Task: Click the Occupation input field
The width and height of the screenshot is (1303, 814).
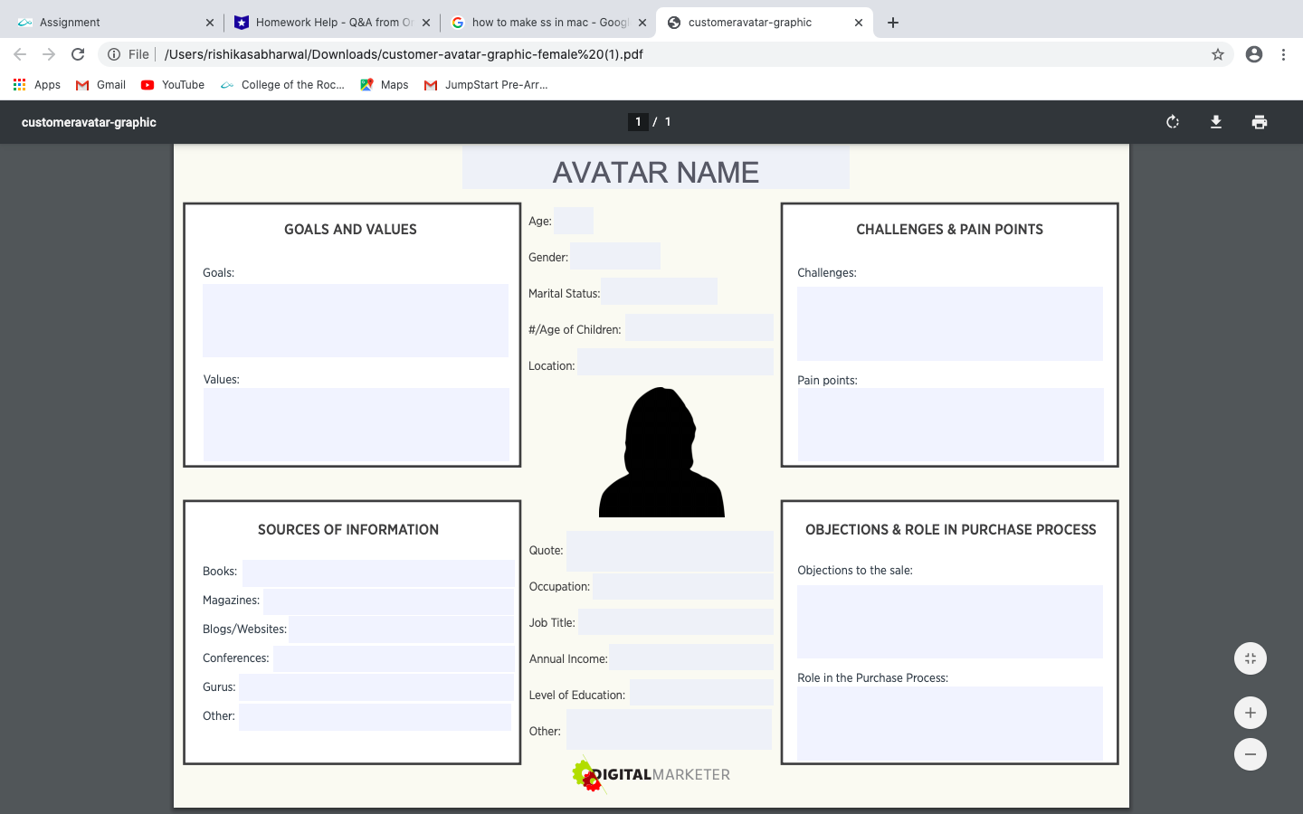Action: [x=683, y=586]
